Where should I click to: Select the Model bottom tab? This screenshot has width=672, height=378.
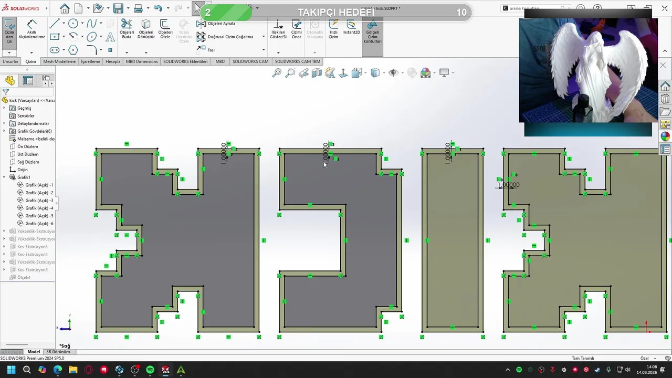pos(34,352)
